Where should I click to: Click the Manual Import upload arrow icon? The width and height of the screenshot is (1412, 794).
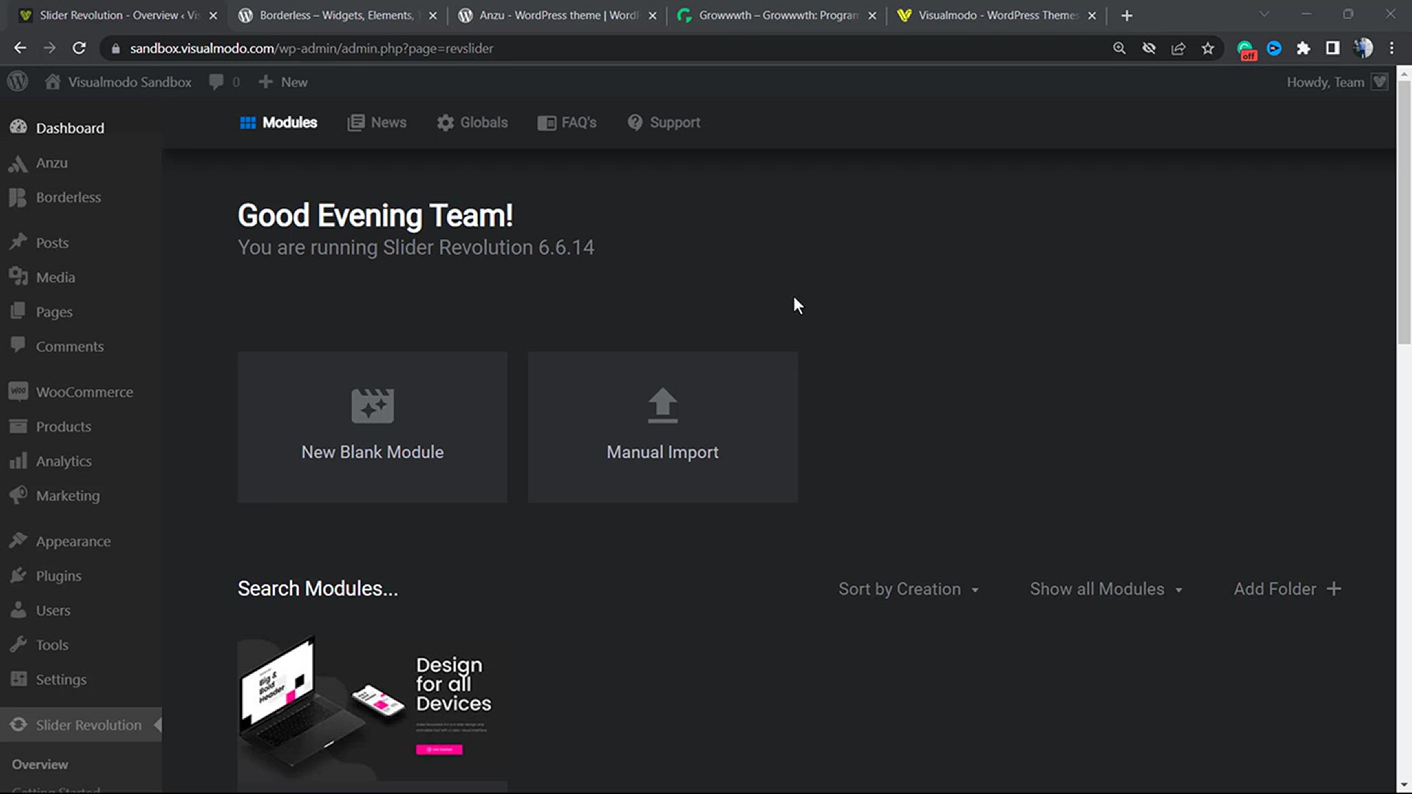(663, 405)
